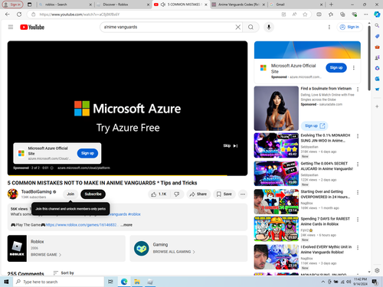Open Edge sidebar settings gear
This screenshot has width=383, height=287.
tap(377, 270)
